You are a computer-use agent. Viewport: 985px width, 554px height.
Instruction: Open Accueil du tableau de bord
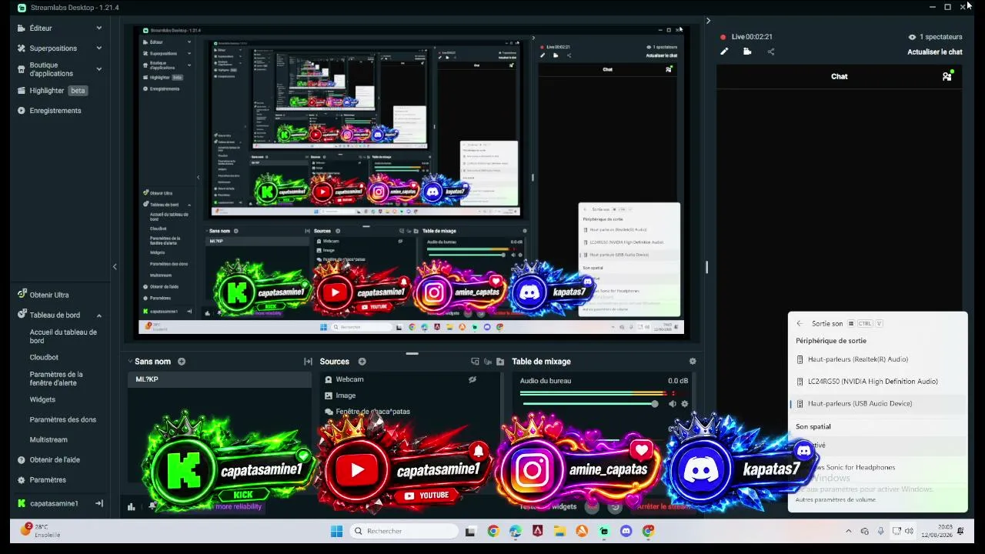tap(63, 336)
